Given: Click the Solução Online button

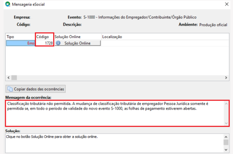Looking at the screenshot, I should point(78,43).
